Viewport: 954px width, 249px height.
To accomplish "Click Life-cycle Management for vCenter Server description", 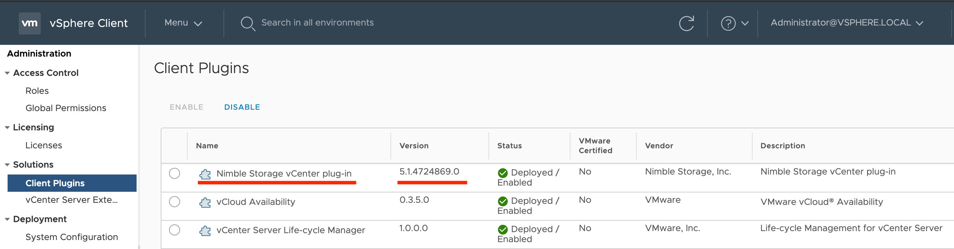I will [852, 228].
